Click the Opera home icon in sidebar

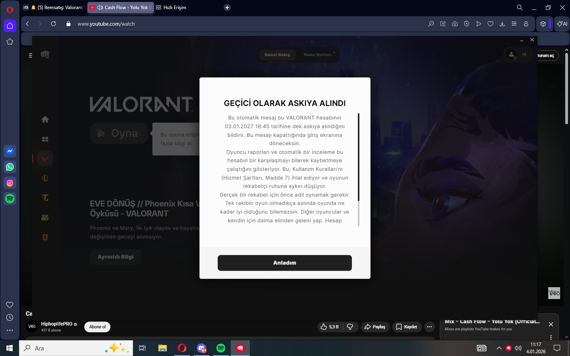[x=10, y=26]
